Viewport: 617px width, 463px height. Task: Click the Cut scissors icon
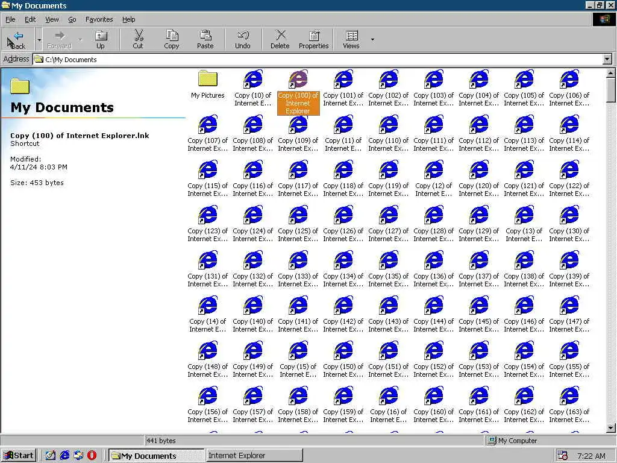pos(138,39)
